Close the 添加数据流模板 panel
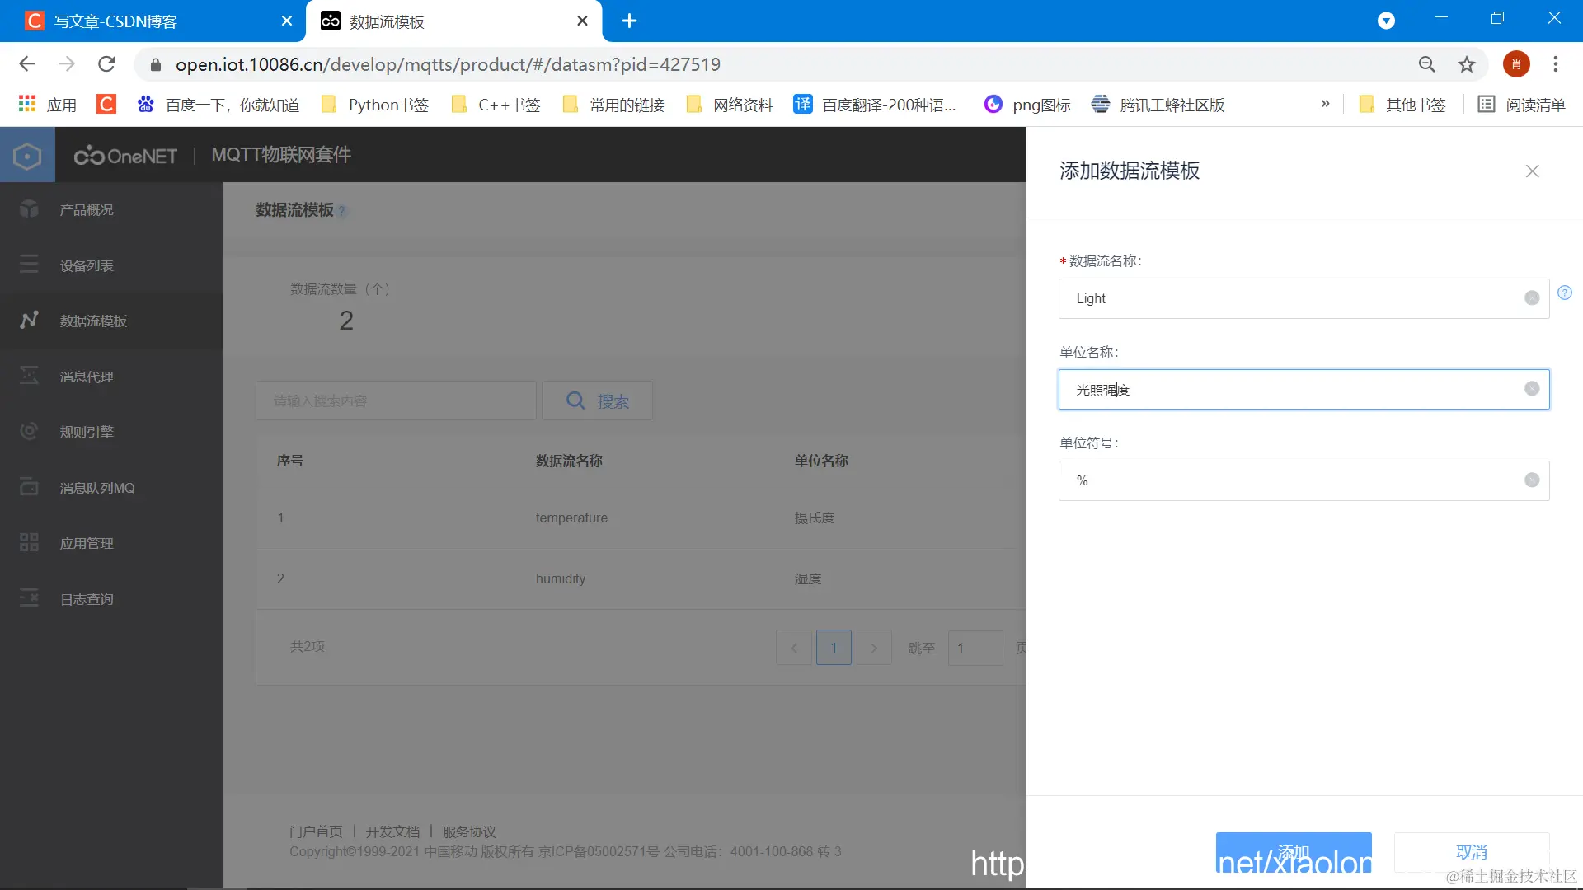 tap(1532, 171)
